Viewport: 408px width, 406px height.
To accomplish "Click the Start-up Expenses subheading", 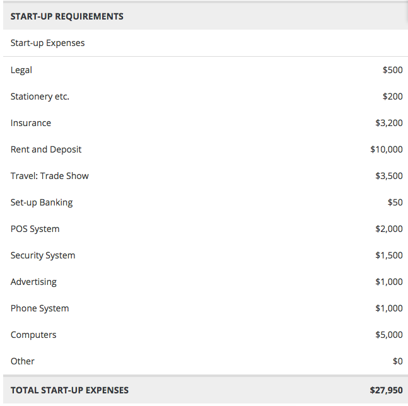I will (48, 43).
